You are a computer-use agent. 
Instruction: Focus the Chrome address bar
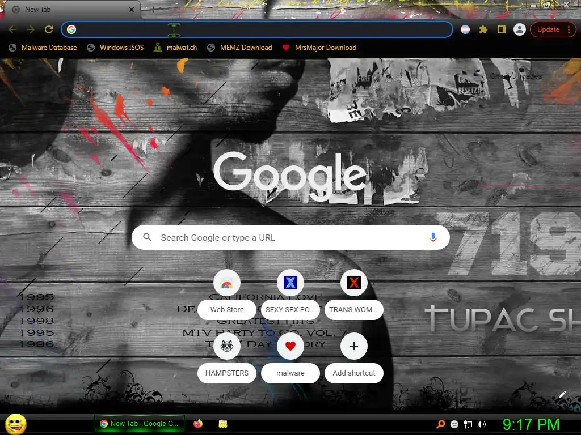(257, 29)
